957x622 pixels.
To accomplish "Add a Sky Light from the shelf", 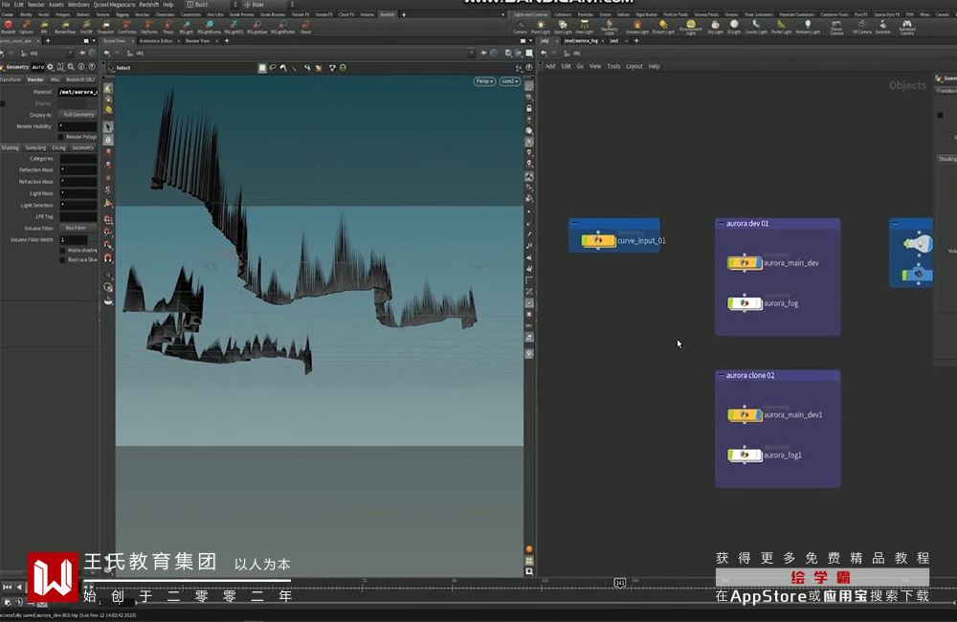I will tap(715, 25).
